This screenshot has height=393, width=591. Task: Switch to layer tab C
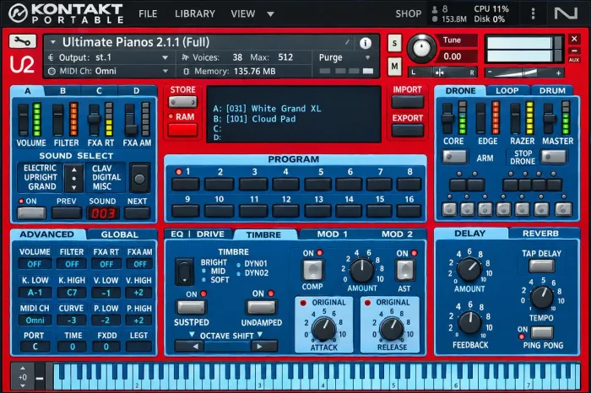coord(99,91)
